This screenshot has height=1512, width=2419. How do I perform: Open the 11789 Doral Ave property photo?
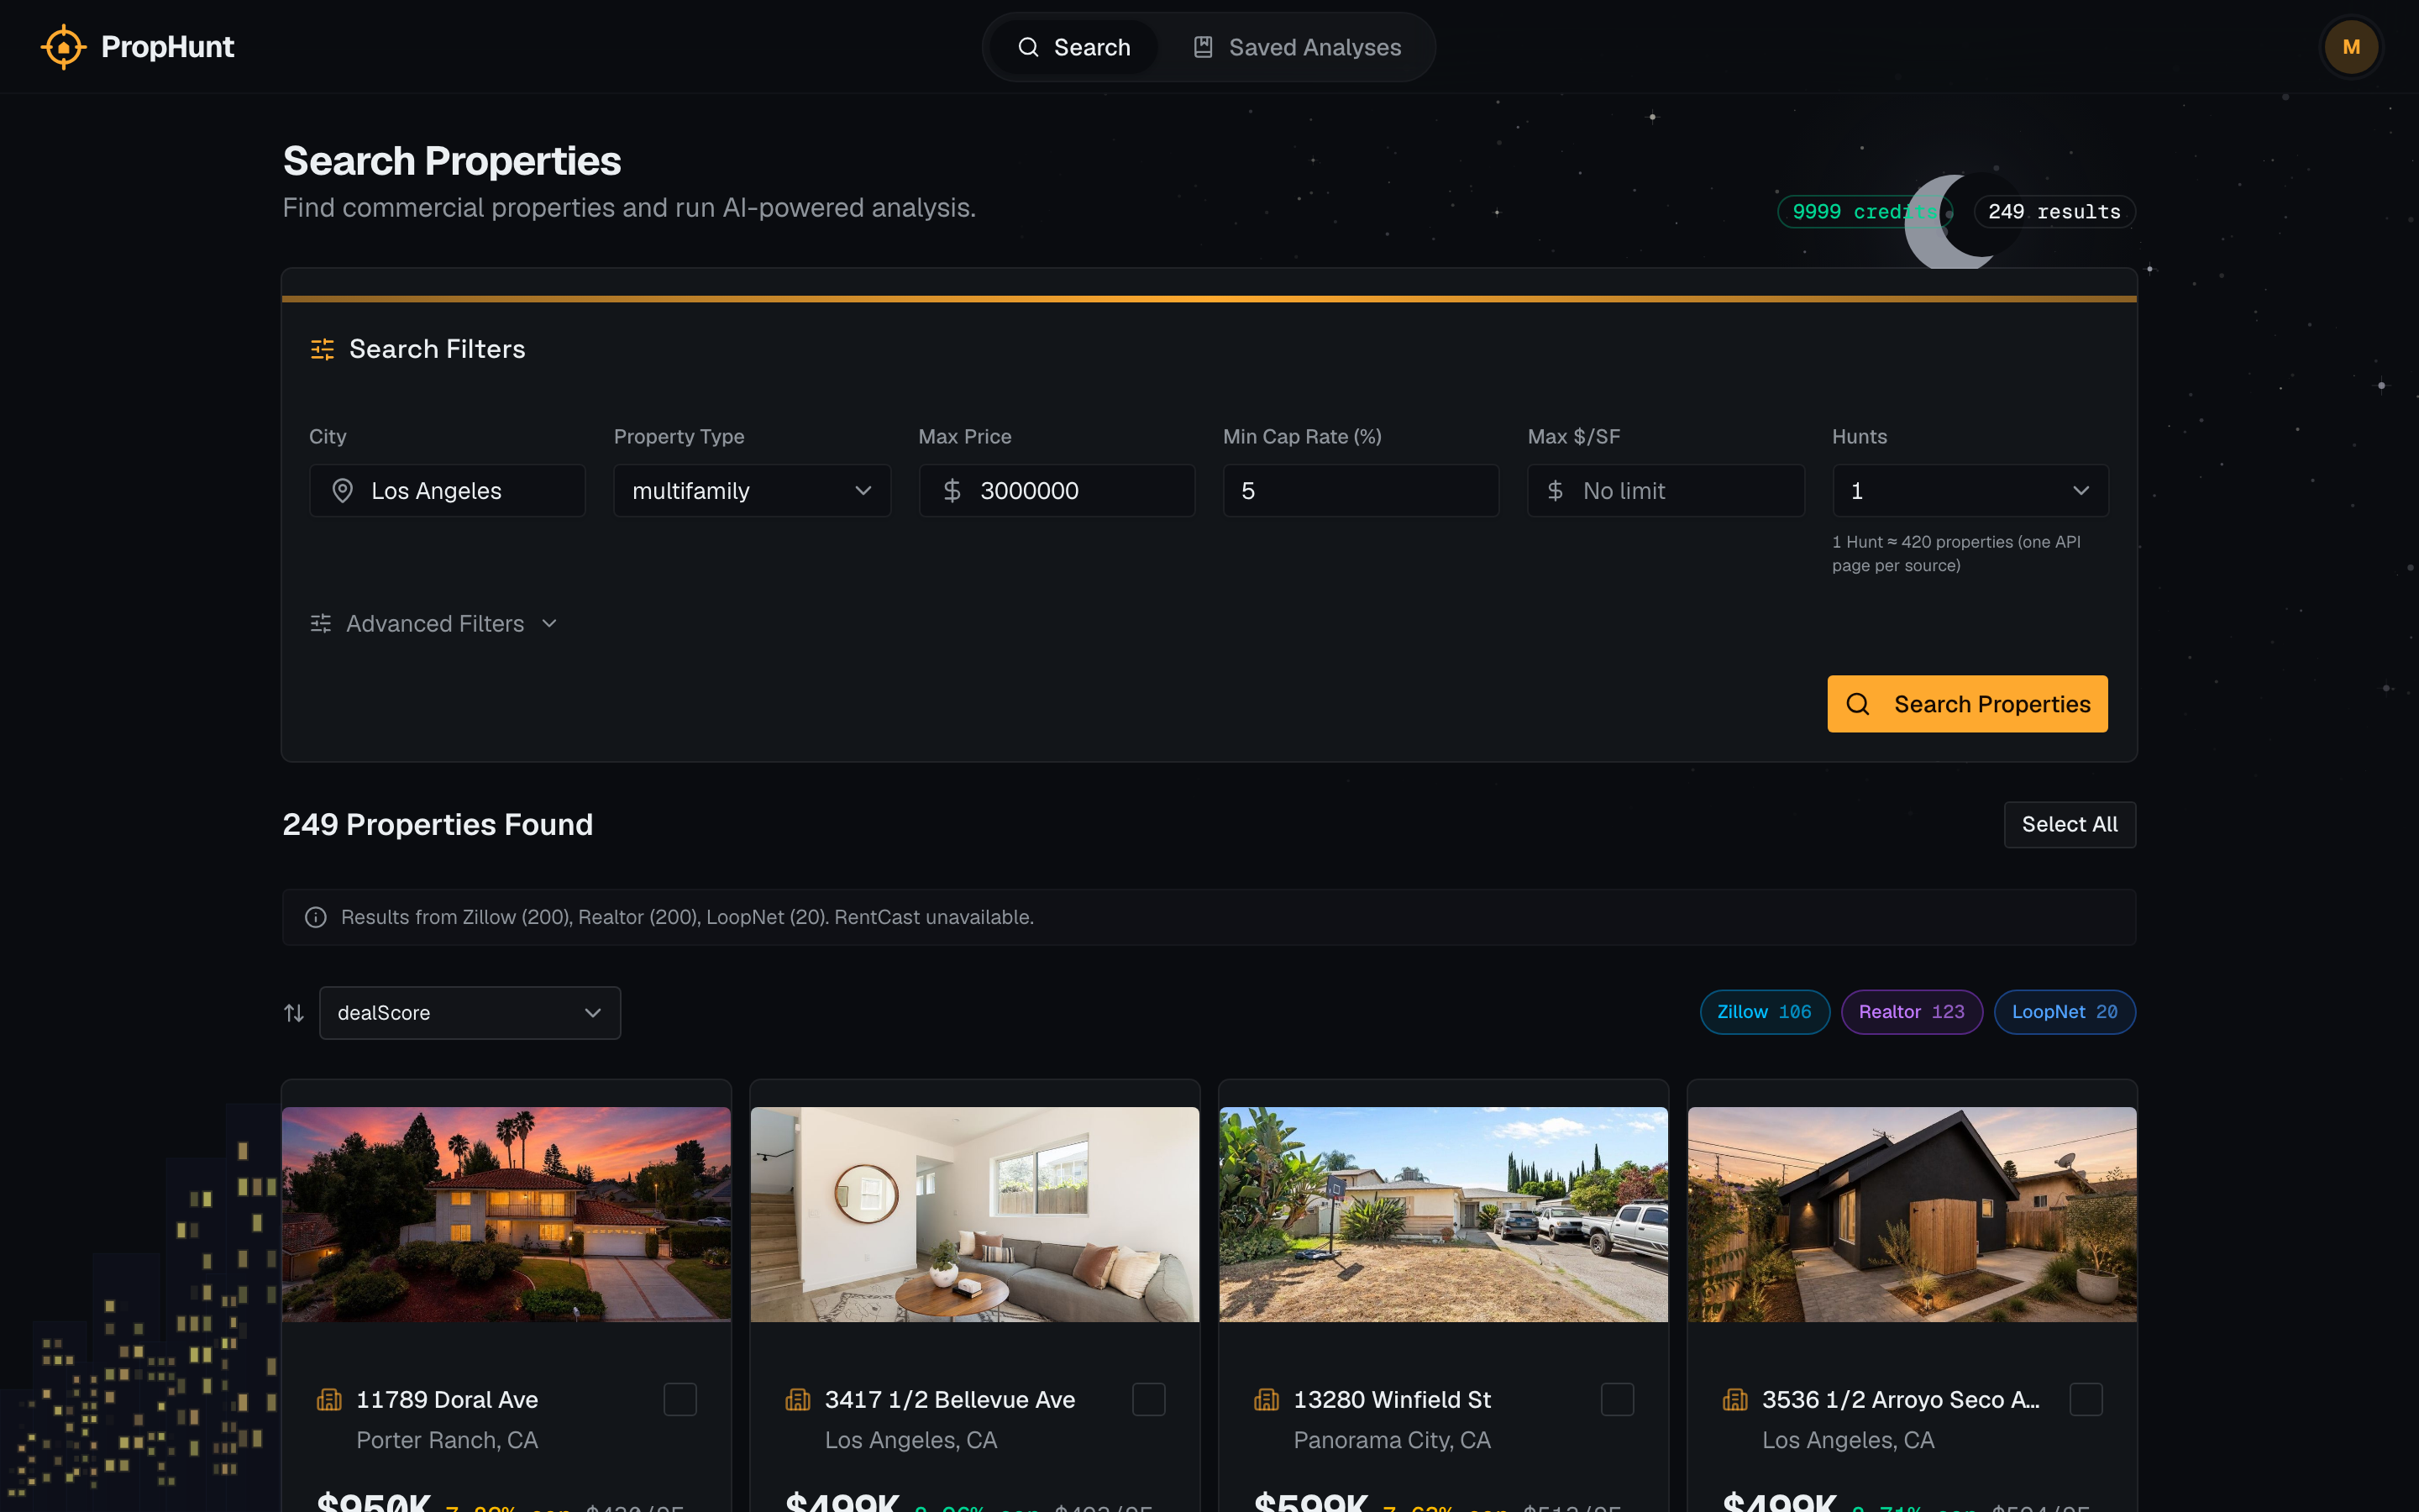tap(506, 1214)
